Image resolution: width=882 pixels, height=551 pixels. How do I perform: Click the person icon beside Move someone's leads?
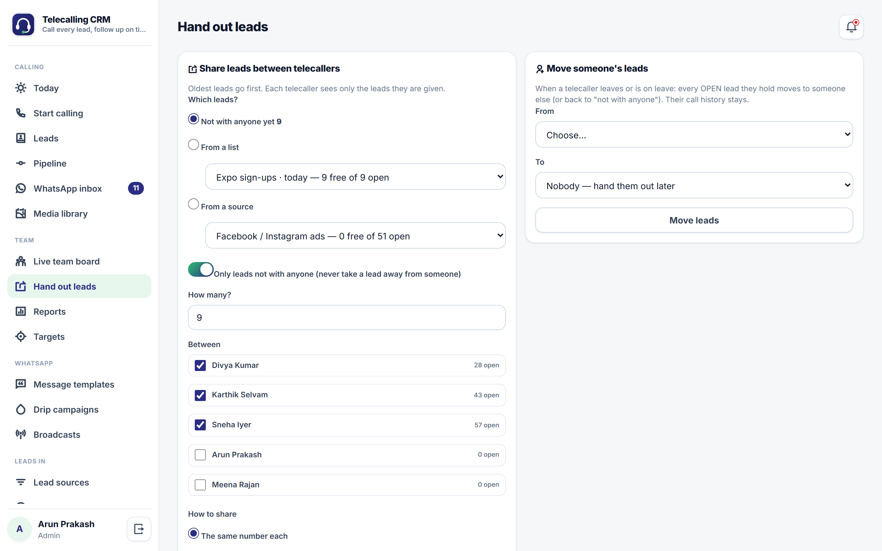click(540, 69)
